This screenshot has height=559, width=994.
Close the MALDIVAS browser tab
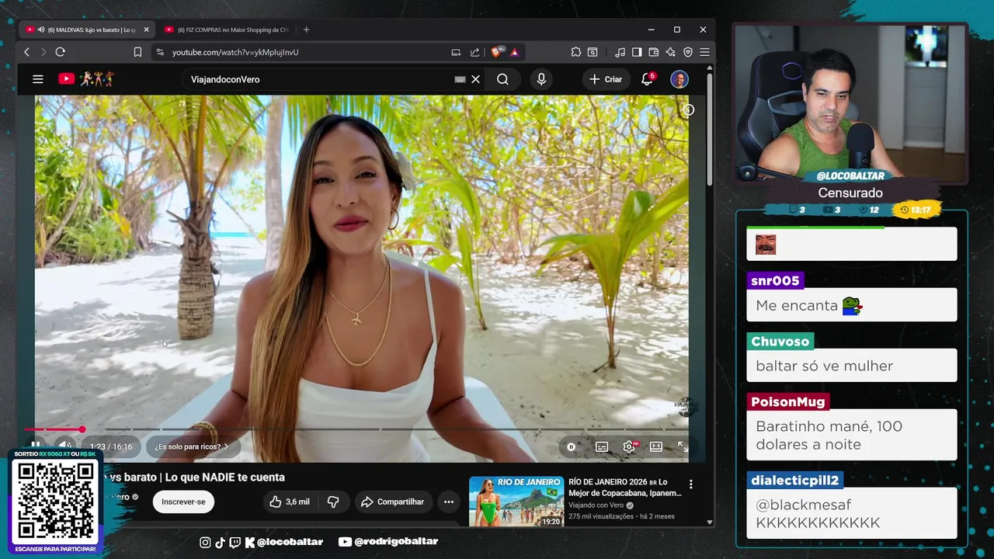[x=146, y=30]
